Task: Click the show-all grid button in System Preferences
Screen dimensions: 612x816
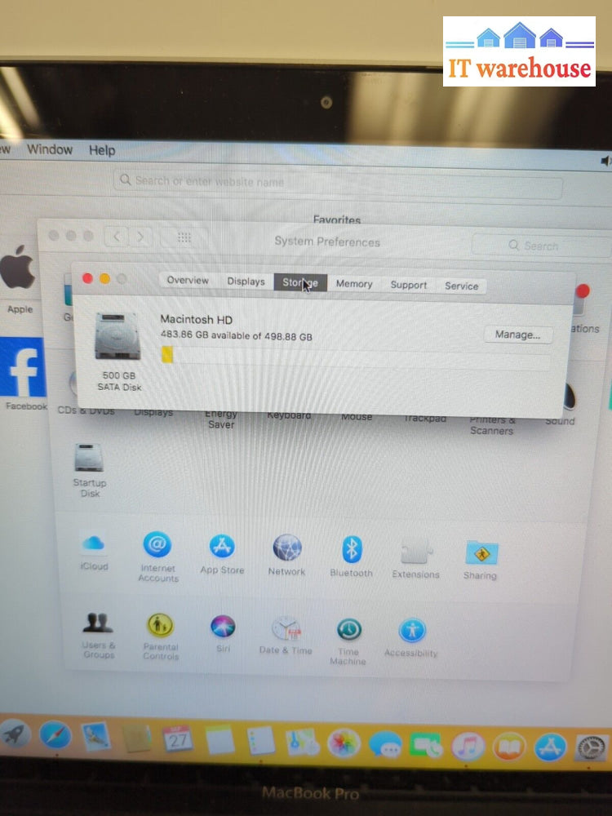Action: pyautogui.click(x=184, y=237)
